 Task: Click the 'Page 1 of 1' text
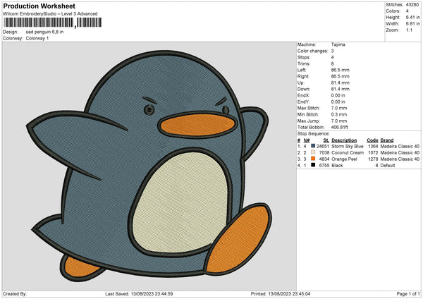[408, 293]
